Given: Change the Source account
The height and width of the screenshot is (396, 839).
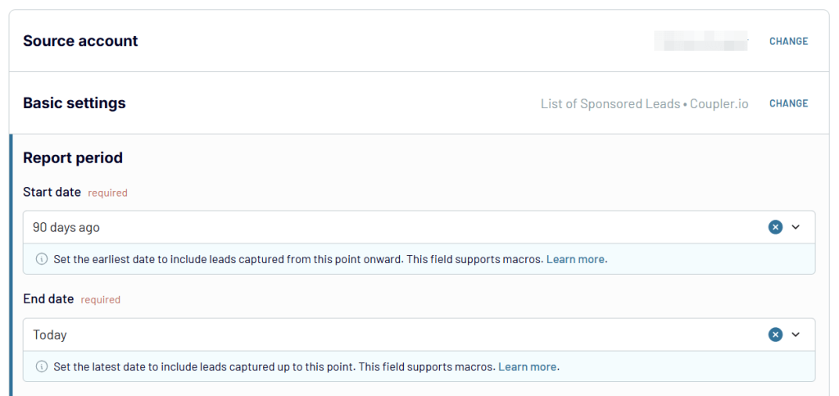Looking at the screenshot, I should click(x=789, y=41).
